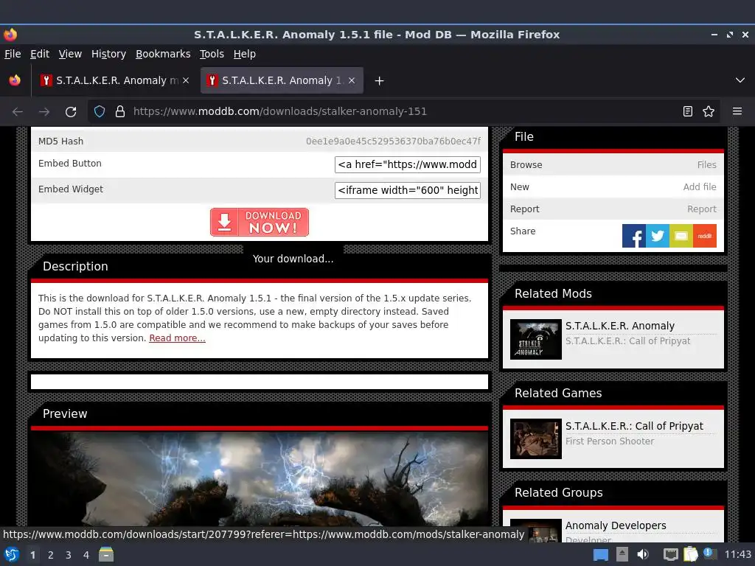The width and height of the screenshot is (755, 566).
Task: Switch to workspace 2
Action: coord(51,555)
